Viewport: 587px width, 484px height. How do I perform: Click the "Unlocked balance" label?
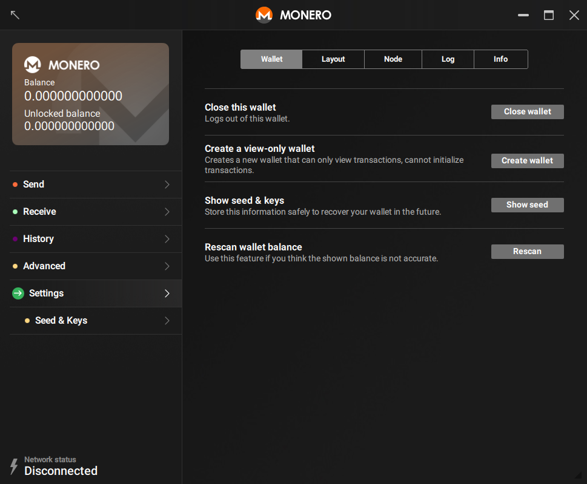pyautogui.click(x=62, y=113)
